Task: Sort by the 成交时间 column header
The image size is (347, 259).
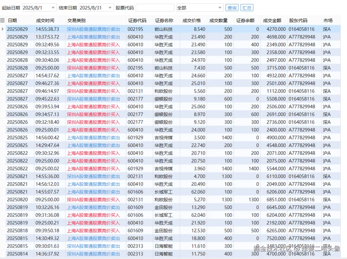Action: [45, 20]
